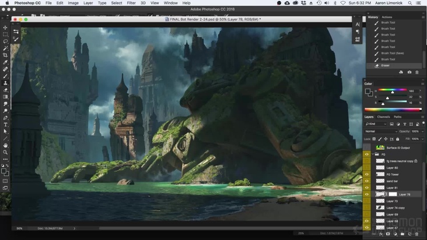Open the Filter menu
This screenshot has height=240, width=427.
point(131,3)
